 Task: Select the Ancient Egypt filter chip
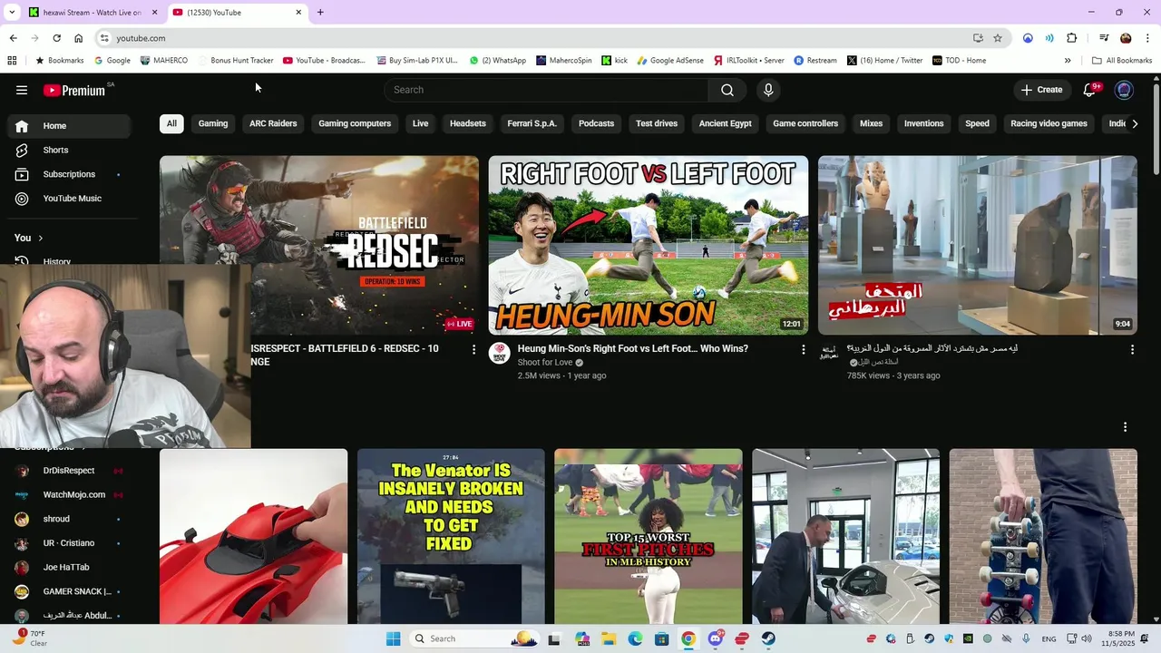pos(725,123)
